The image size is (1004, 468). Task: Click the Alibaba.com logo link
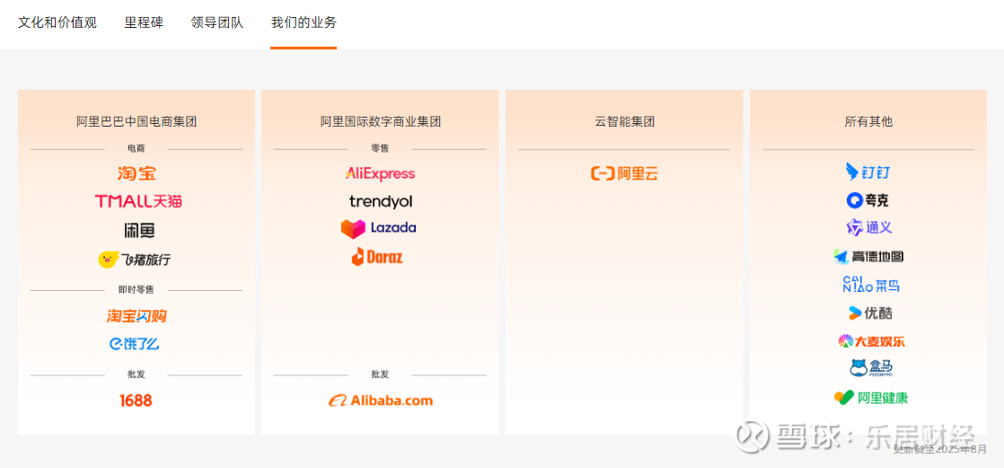381,400
